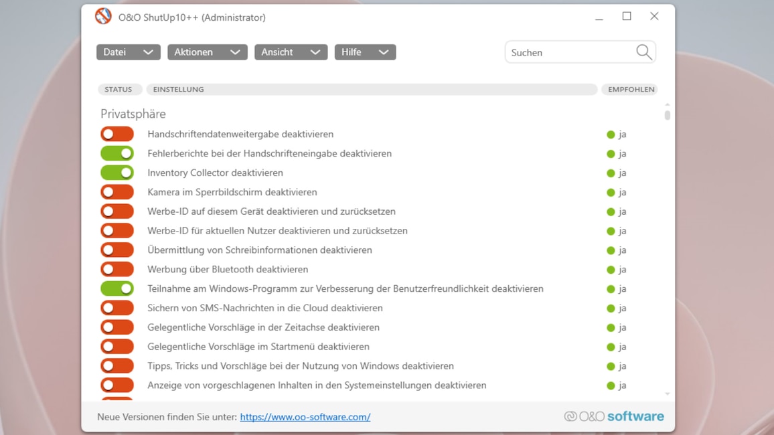774x435 pixels.
Task: Disable the 'Inventory Collector deaktivieren' toggle
Action: click(x=117, y=172)
